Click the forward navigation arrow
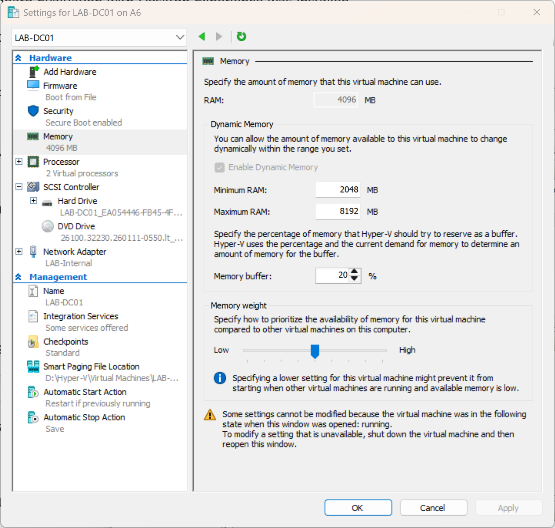Image resolution: width=555 pixels, height=528 pixels. (219, 36)
